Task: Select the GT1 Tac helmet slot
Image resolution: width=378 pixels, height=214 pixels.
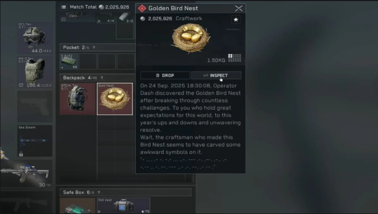Action: pyautogui.click(x=35, y=37)
